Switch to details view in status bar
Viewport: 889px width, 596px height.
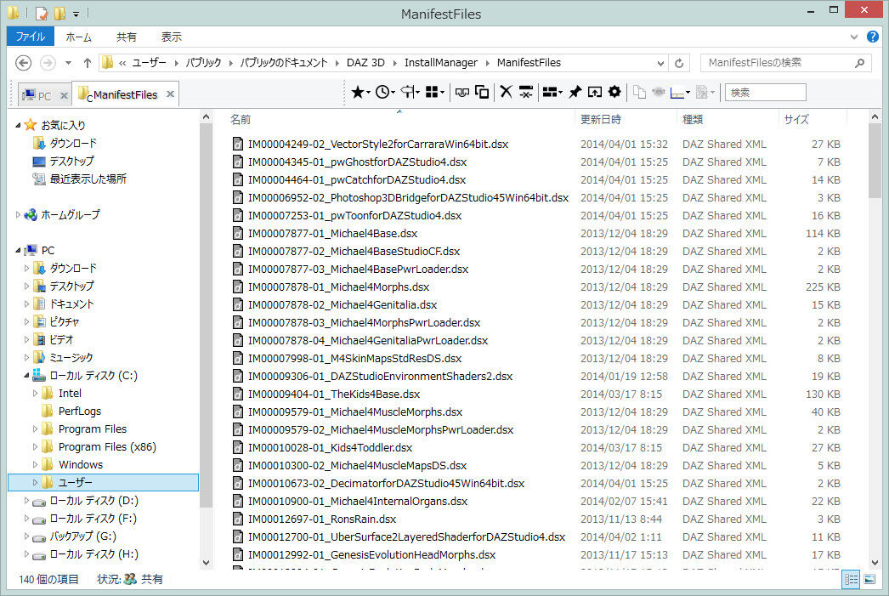tap(851, 579)
